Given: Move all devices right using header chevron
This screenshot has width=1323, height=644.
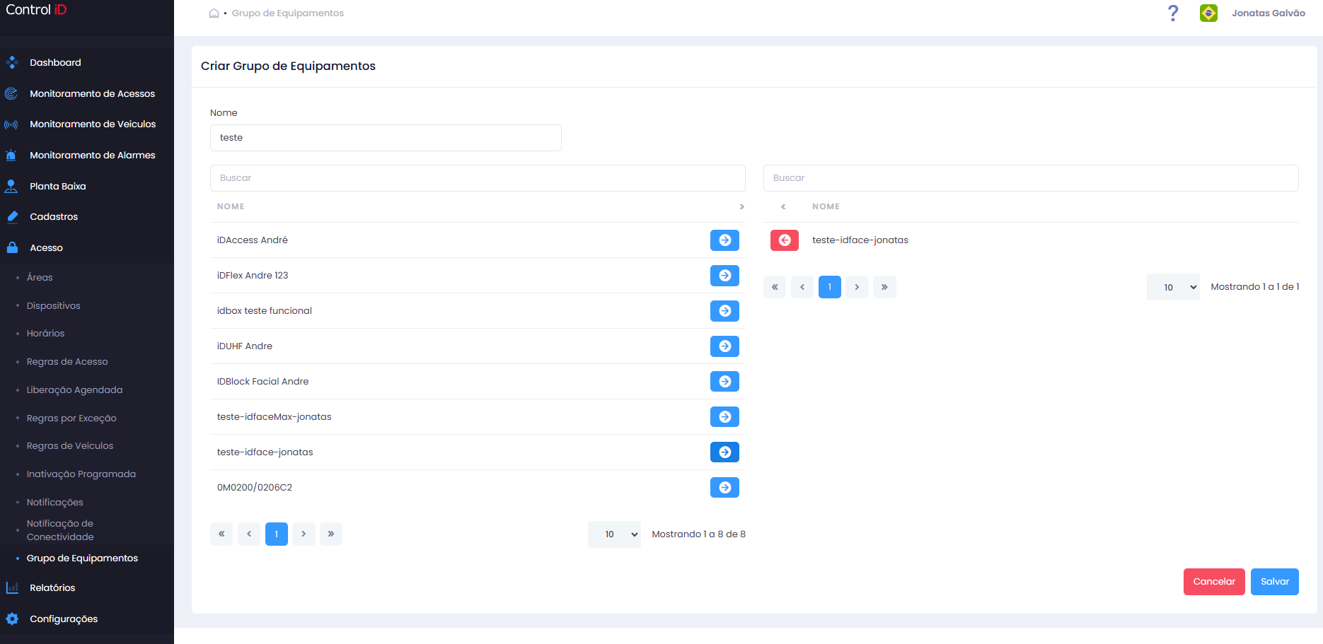Looking at the screenshot, I should (x=741, y=206).
